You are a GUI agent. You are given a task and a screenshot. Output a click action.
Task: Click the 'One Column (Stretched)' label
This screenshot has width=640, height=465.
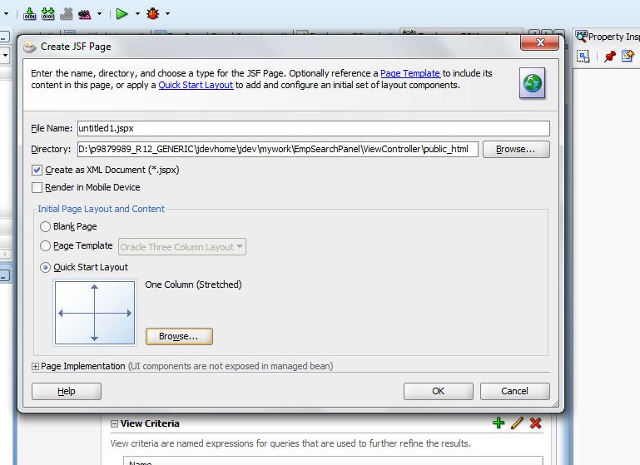click(193, 284)
